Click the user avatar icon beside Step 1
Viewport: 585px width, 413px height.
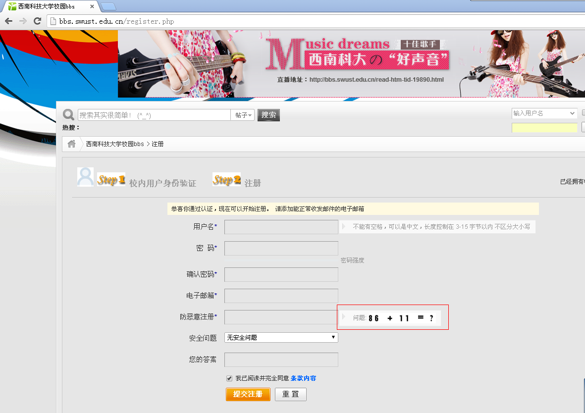(x=85, y=177)
